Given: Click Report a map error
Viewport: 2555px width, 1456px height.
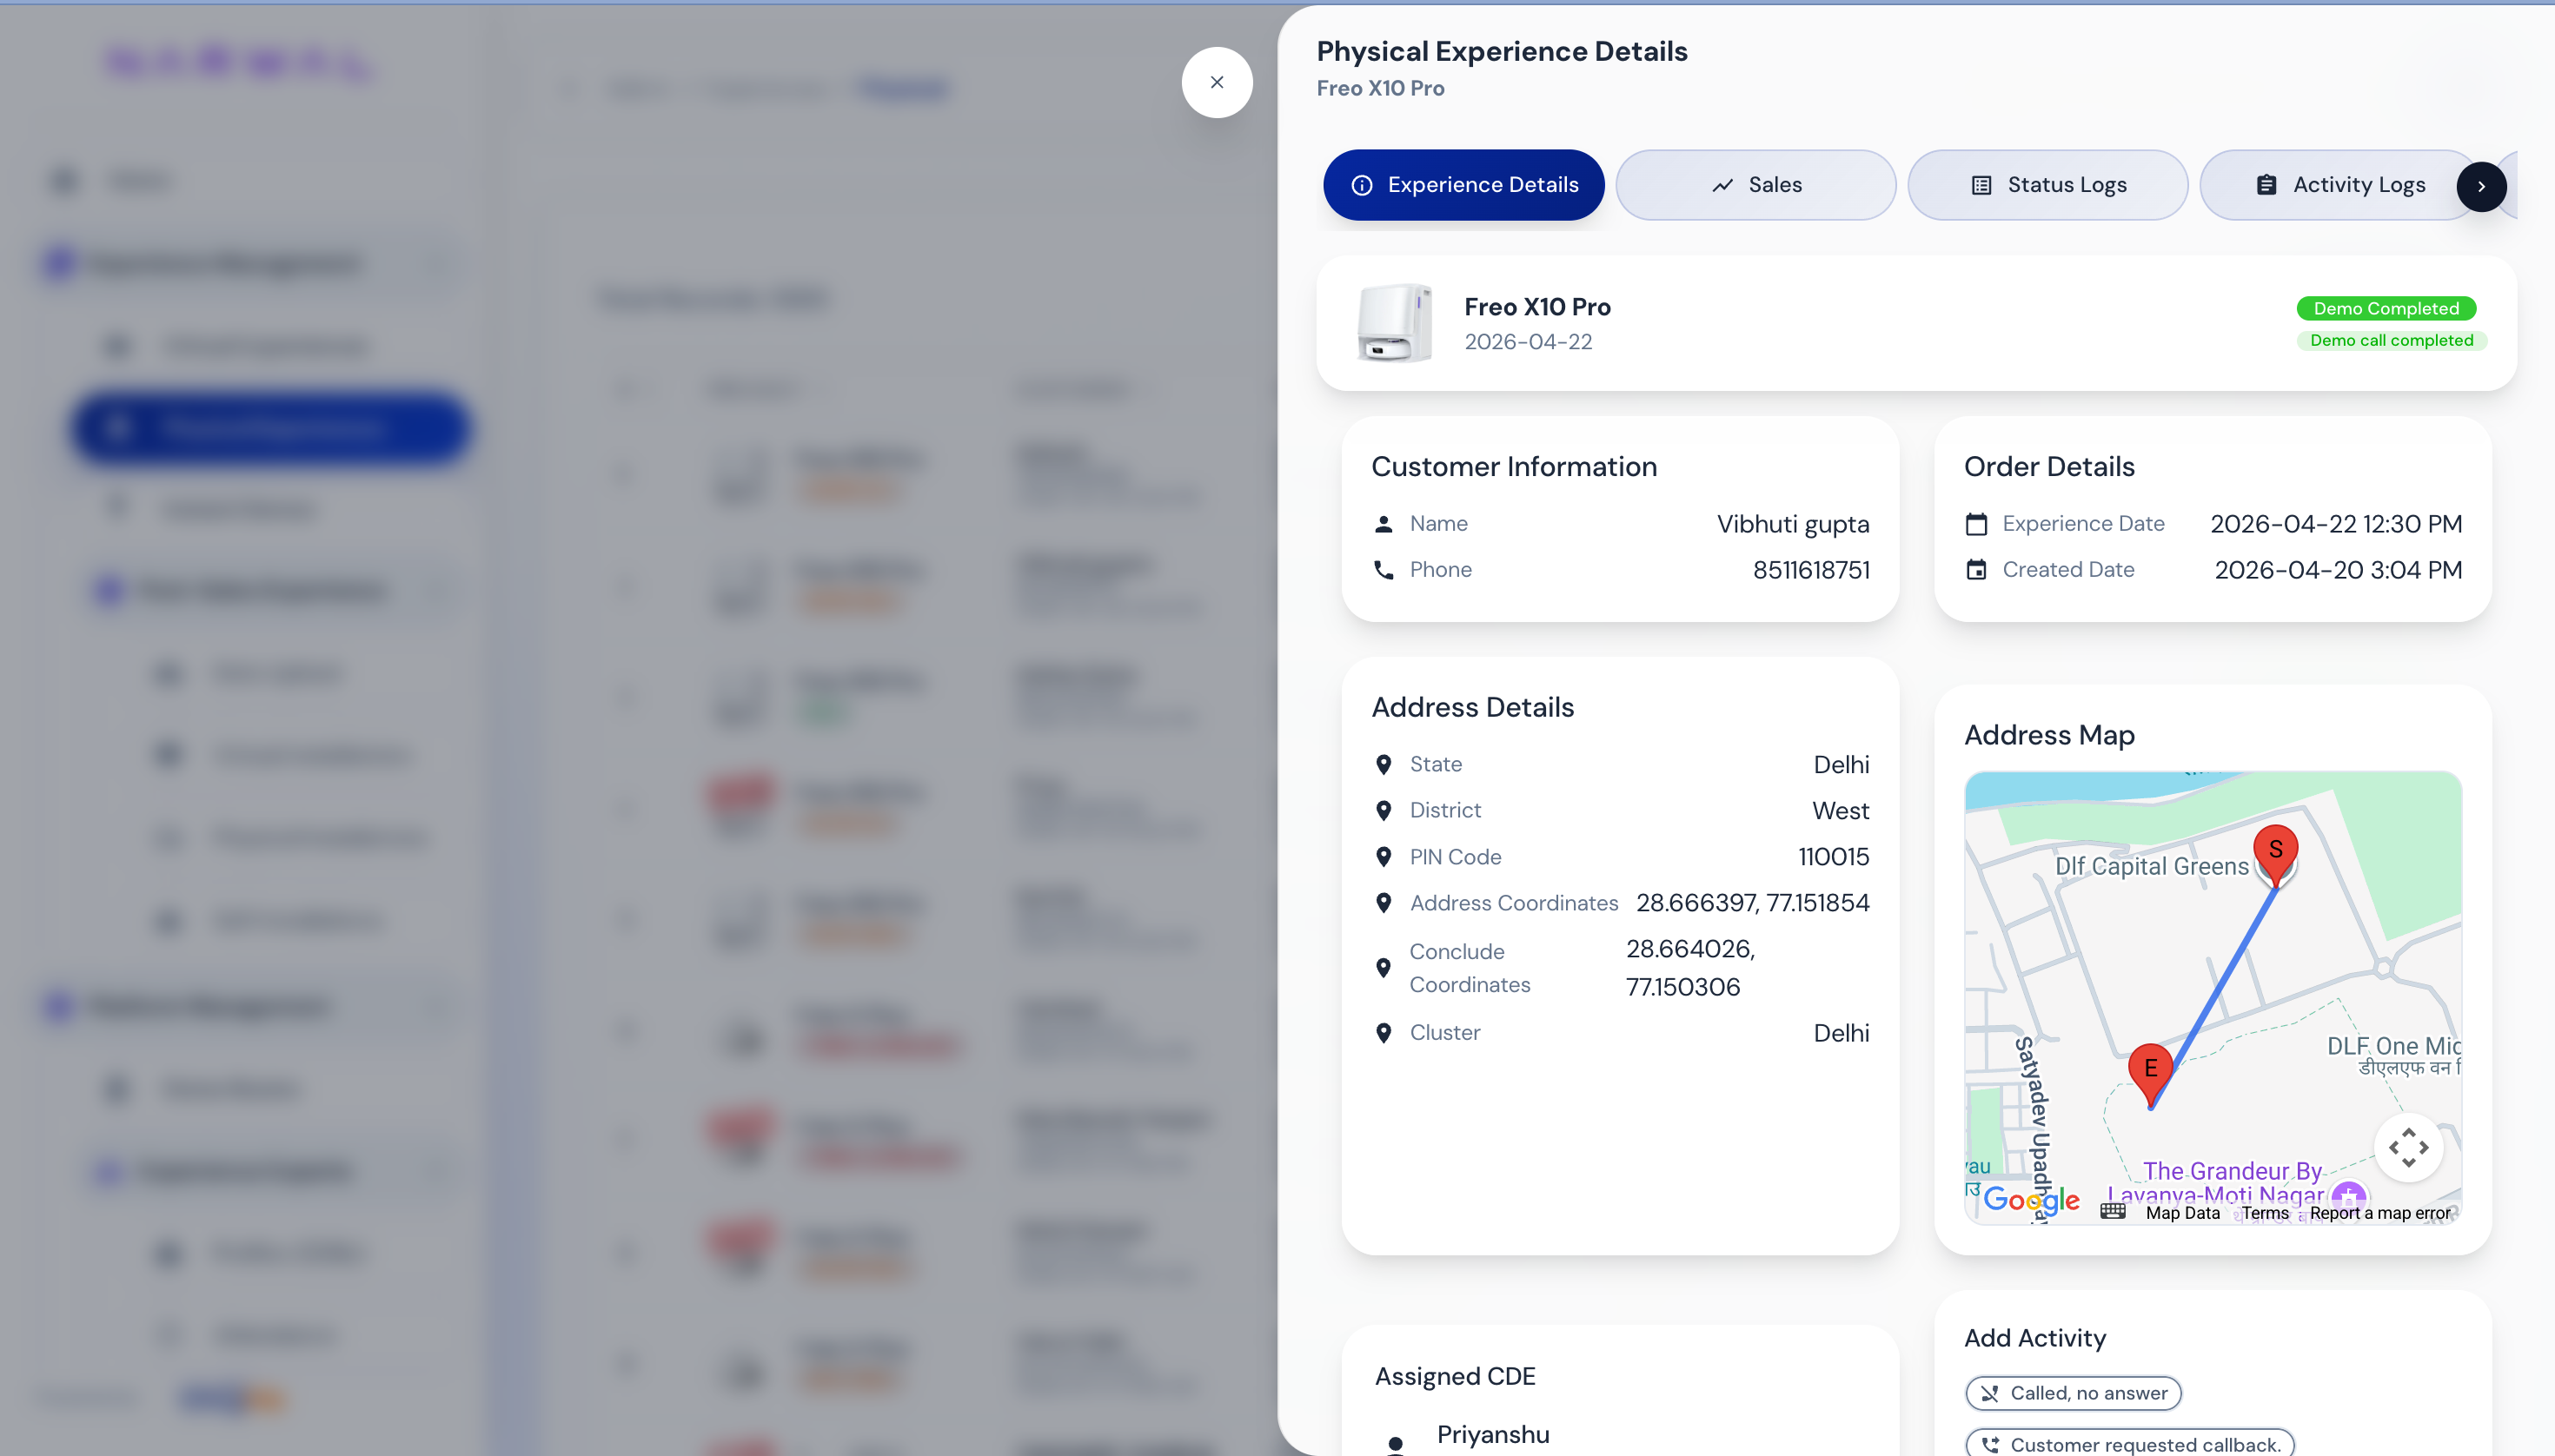Looking at the screenshot, I should tap(2380, 1213).
